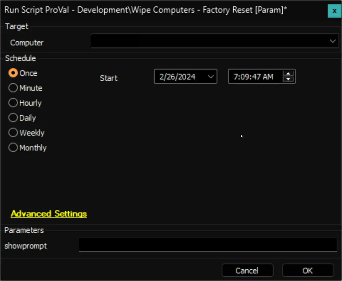This screenshot has height=281, width=342.
Task: Open the Advanced Settings link
Action: coord(49,214)
